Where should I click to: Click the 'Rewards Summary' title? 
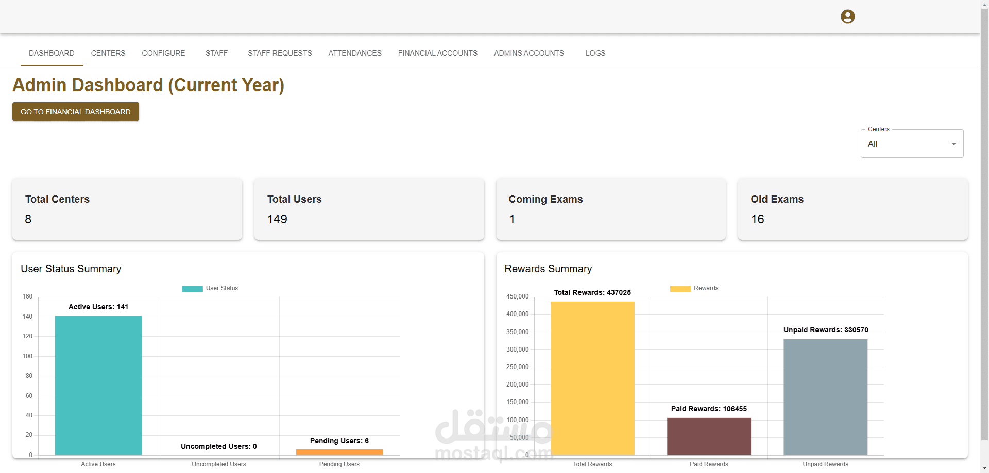pos(548,269)
